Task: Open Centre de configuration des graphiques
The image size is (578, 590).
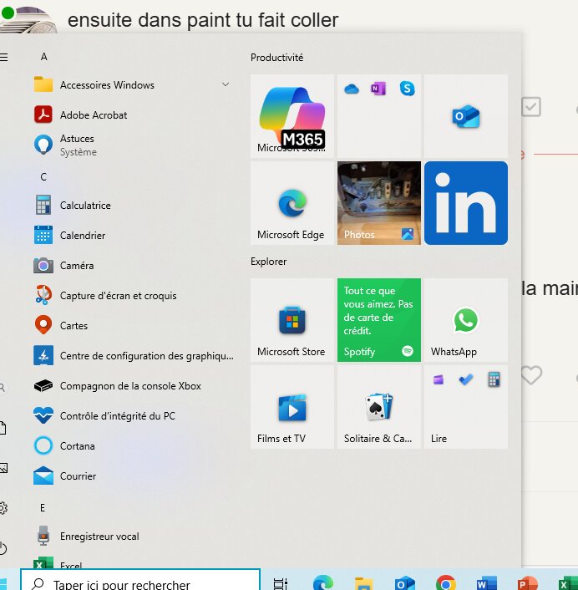Action: (134, 355)
